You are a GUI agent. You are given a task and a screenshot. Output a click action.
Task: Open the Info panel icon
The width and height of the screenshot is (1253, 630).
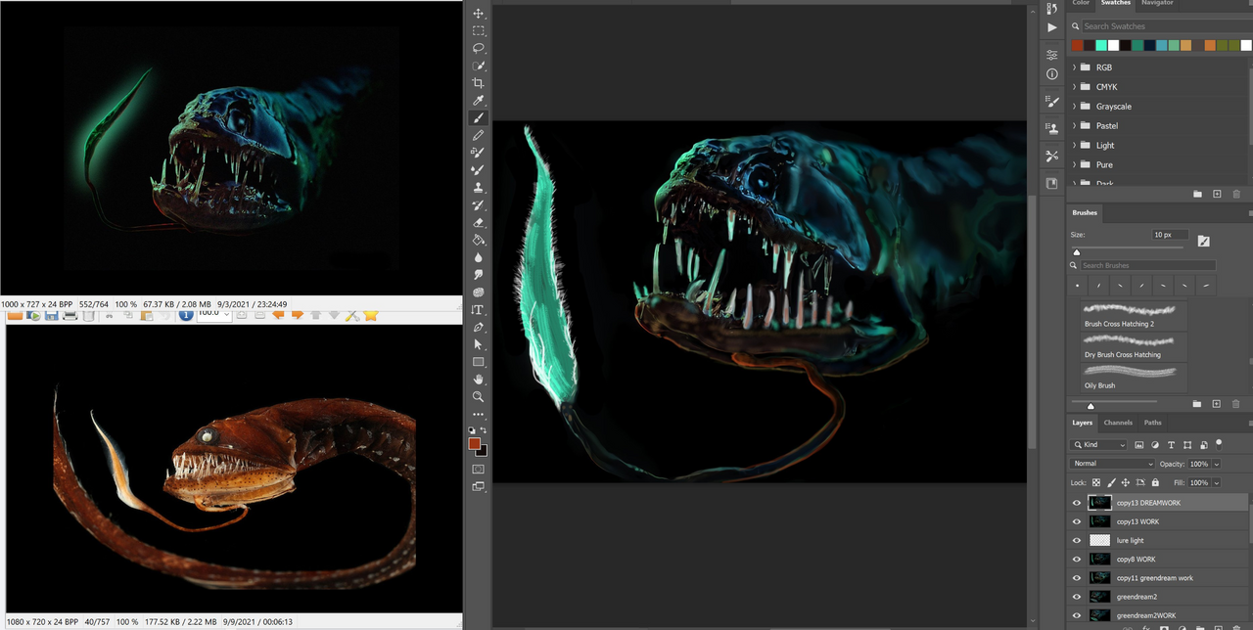[x=1052, y=74]
